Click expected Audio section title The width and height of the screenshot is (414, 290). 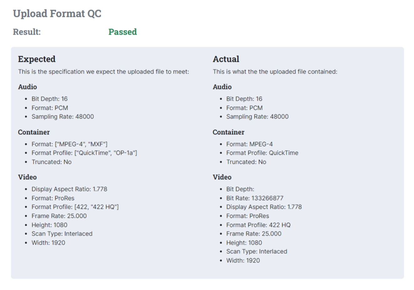[x=27, y=87]
